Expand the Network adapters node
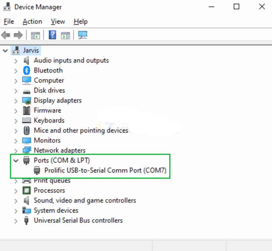 point(16,150)
